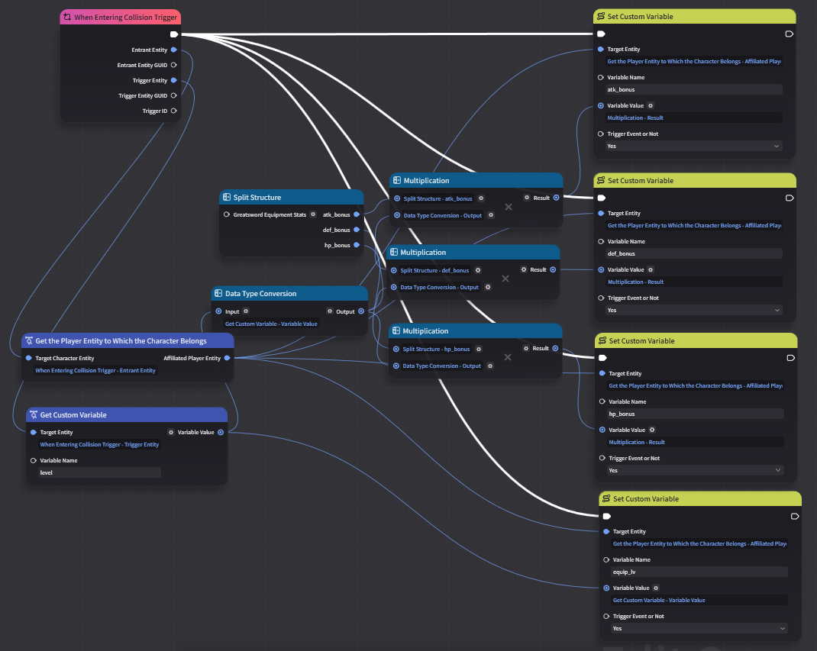Click Data Type Conversion - Output link in hp_bonus Multiplication
The image size is (817, 651).
tap(442, 366)
